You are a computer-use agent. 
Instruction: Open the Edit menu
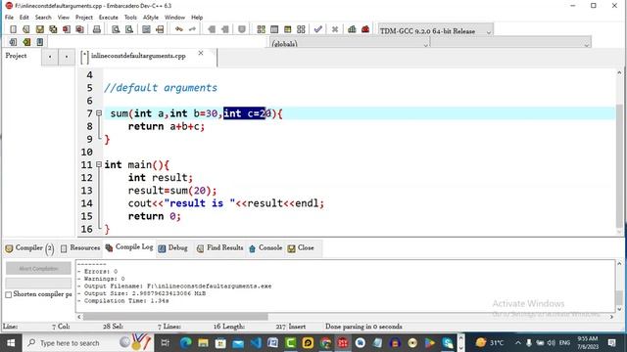(x=24, y=18)
